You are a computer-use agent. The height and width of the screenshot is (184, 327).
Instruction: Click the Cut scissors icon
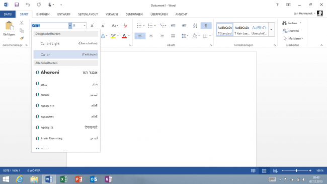pos(22,23)
